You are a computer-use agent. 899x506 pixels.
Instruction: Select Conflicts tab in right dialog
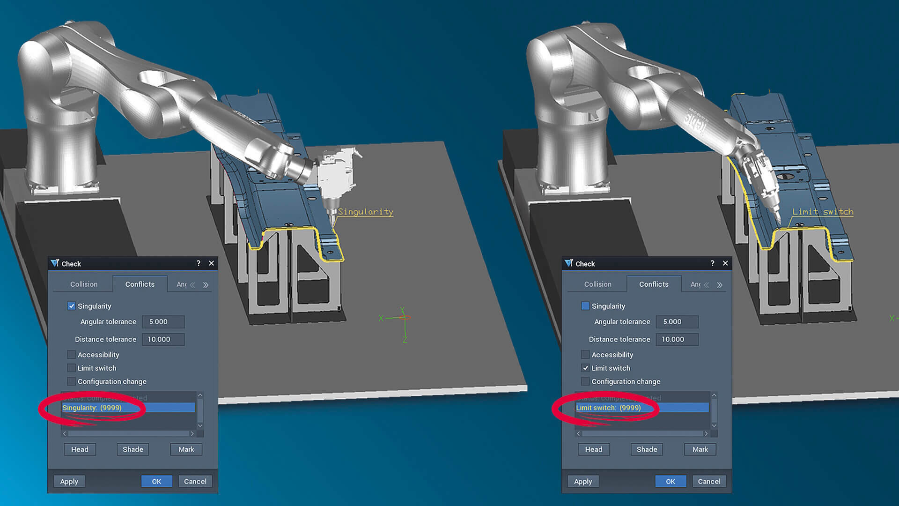click(x=654, y=284)
